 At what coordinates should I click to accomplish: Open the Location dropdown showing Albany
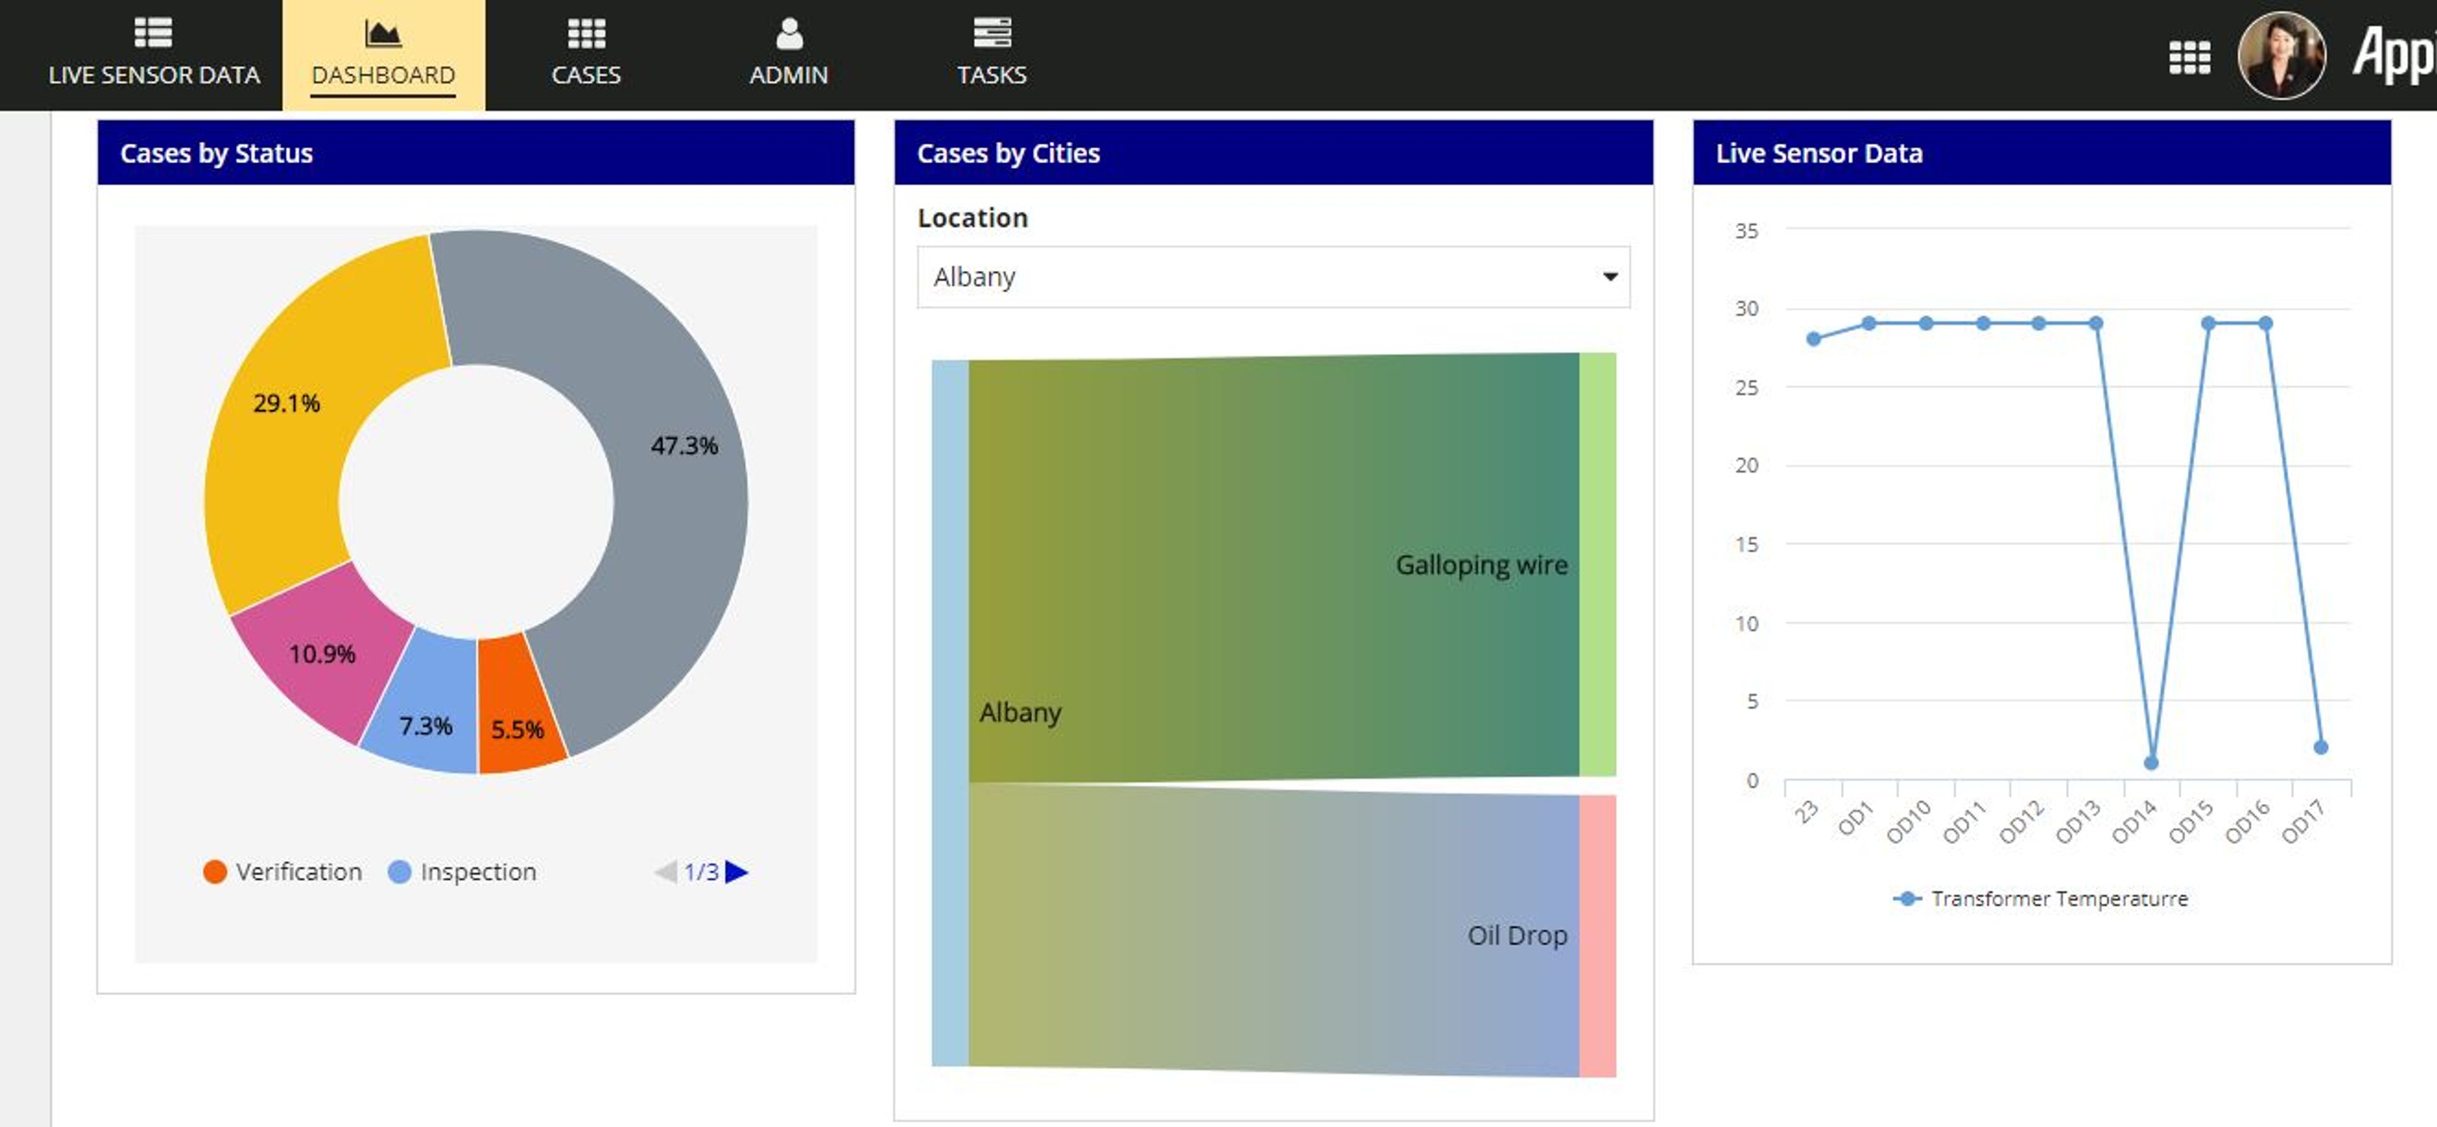point(1273,276)
